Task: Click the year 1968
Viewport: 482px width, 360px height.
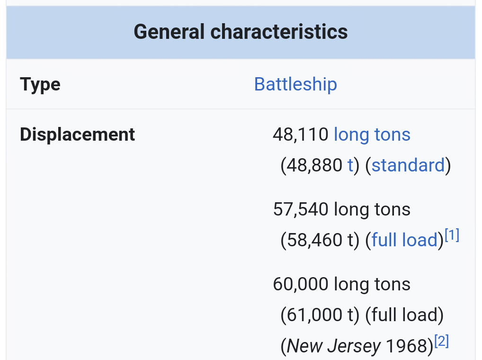Action: click(x=407, y=346)
